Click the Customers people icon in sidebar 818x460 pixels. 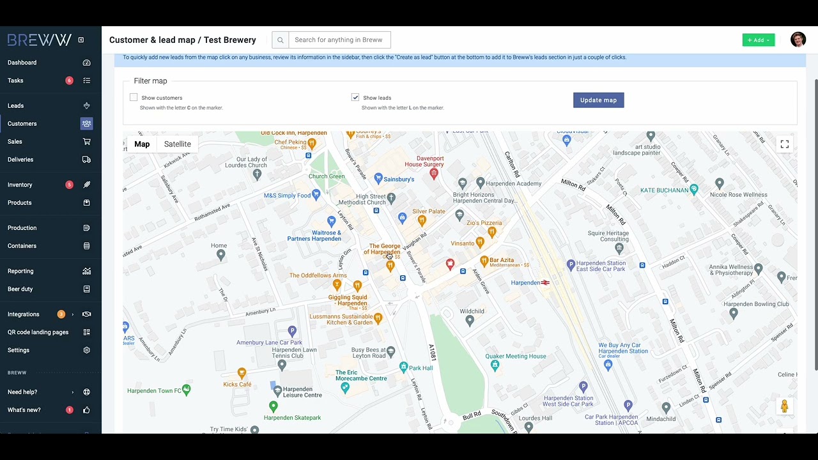pos(86,124)
